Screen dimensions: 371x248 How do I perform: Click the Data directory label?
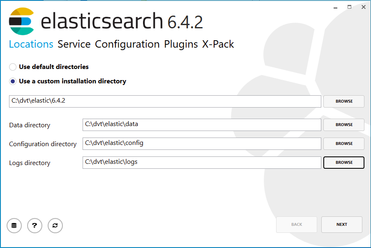(x=30, y=125)
